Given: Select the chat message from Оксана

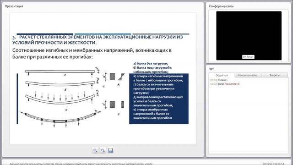Looking at the screenshot, I should [219, 80].
